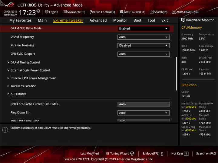Image resolution: width=218 pixels, height=163 pixels.
Task: Open the Tool tab
Action: [x=151, y=21]
